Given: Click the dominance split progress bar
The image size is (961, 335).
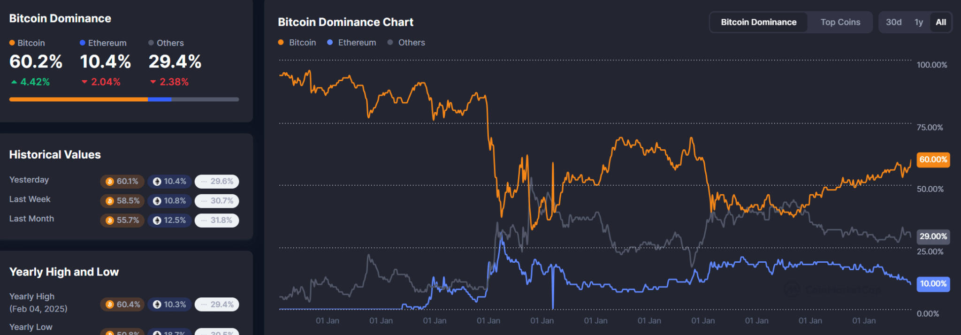Looking at the screenshot, I should click(x=124, y=99).
